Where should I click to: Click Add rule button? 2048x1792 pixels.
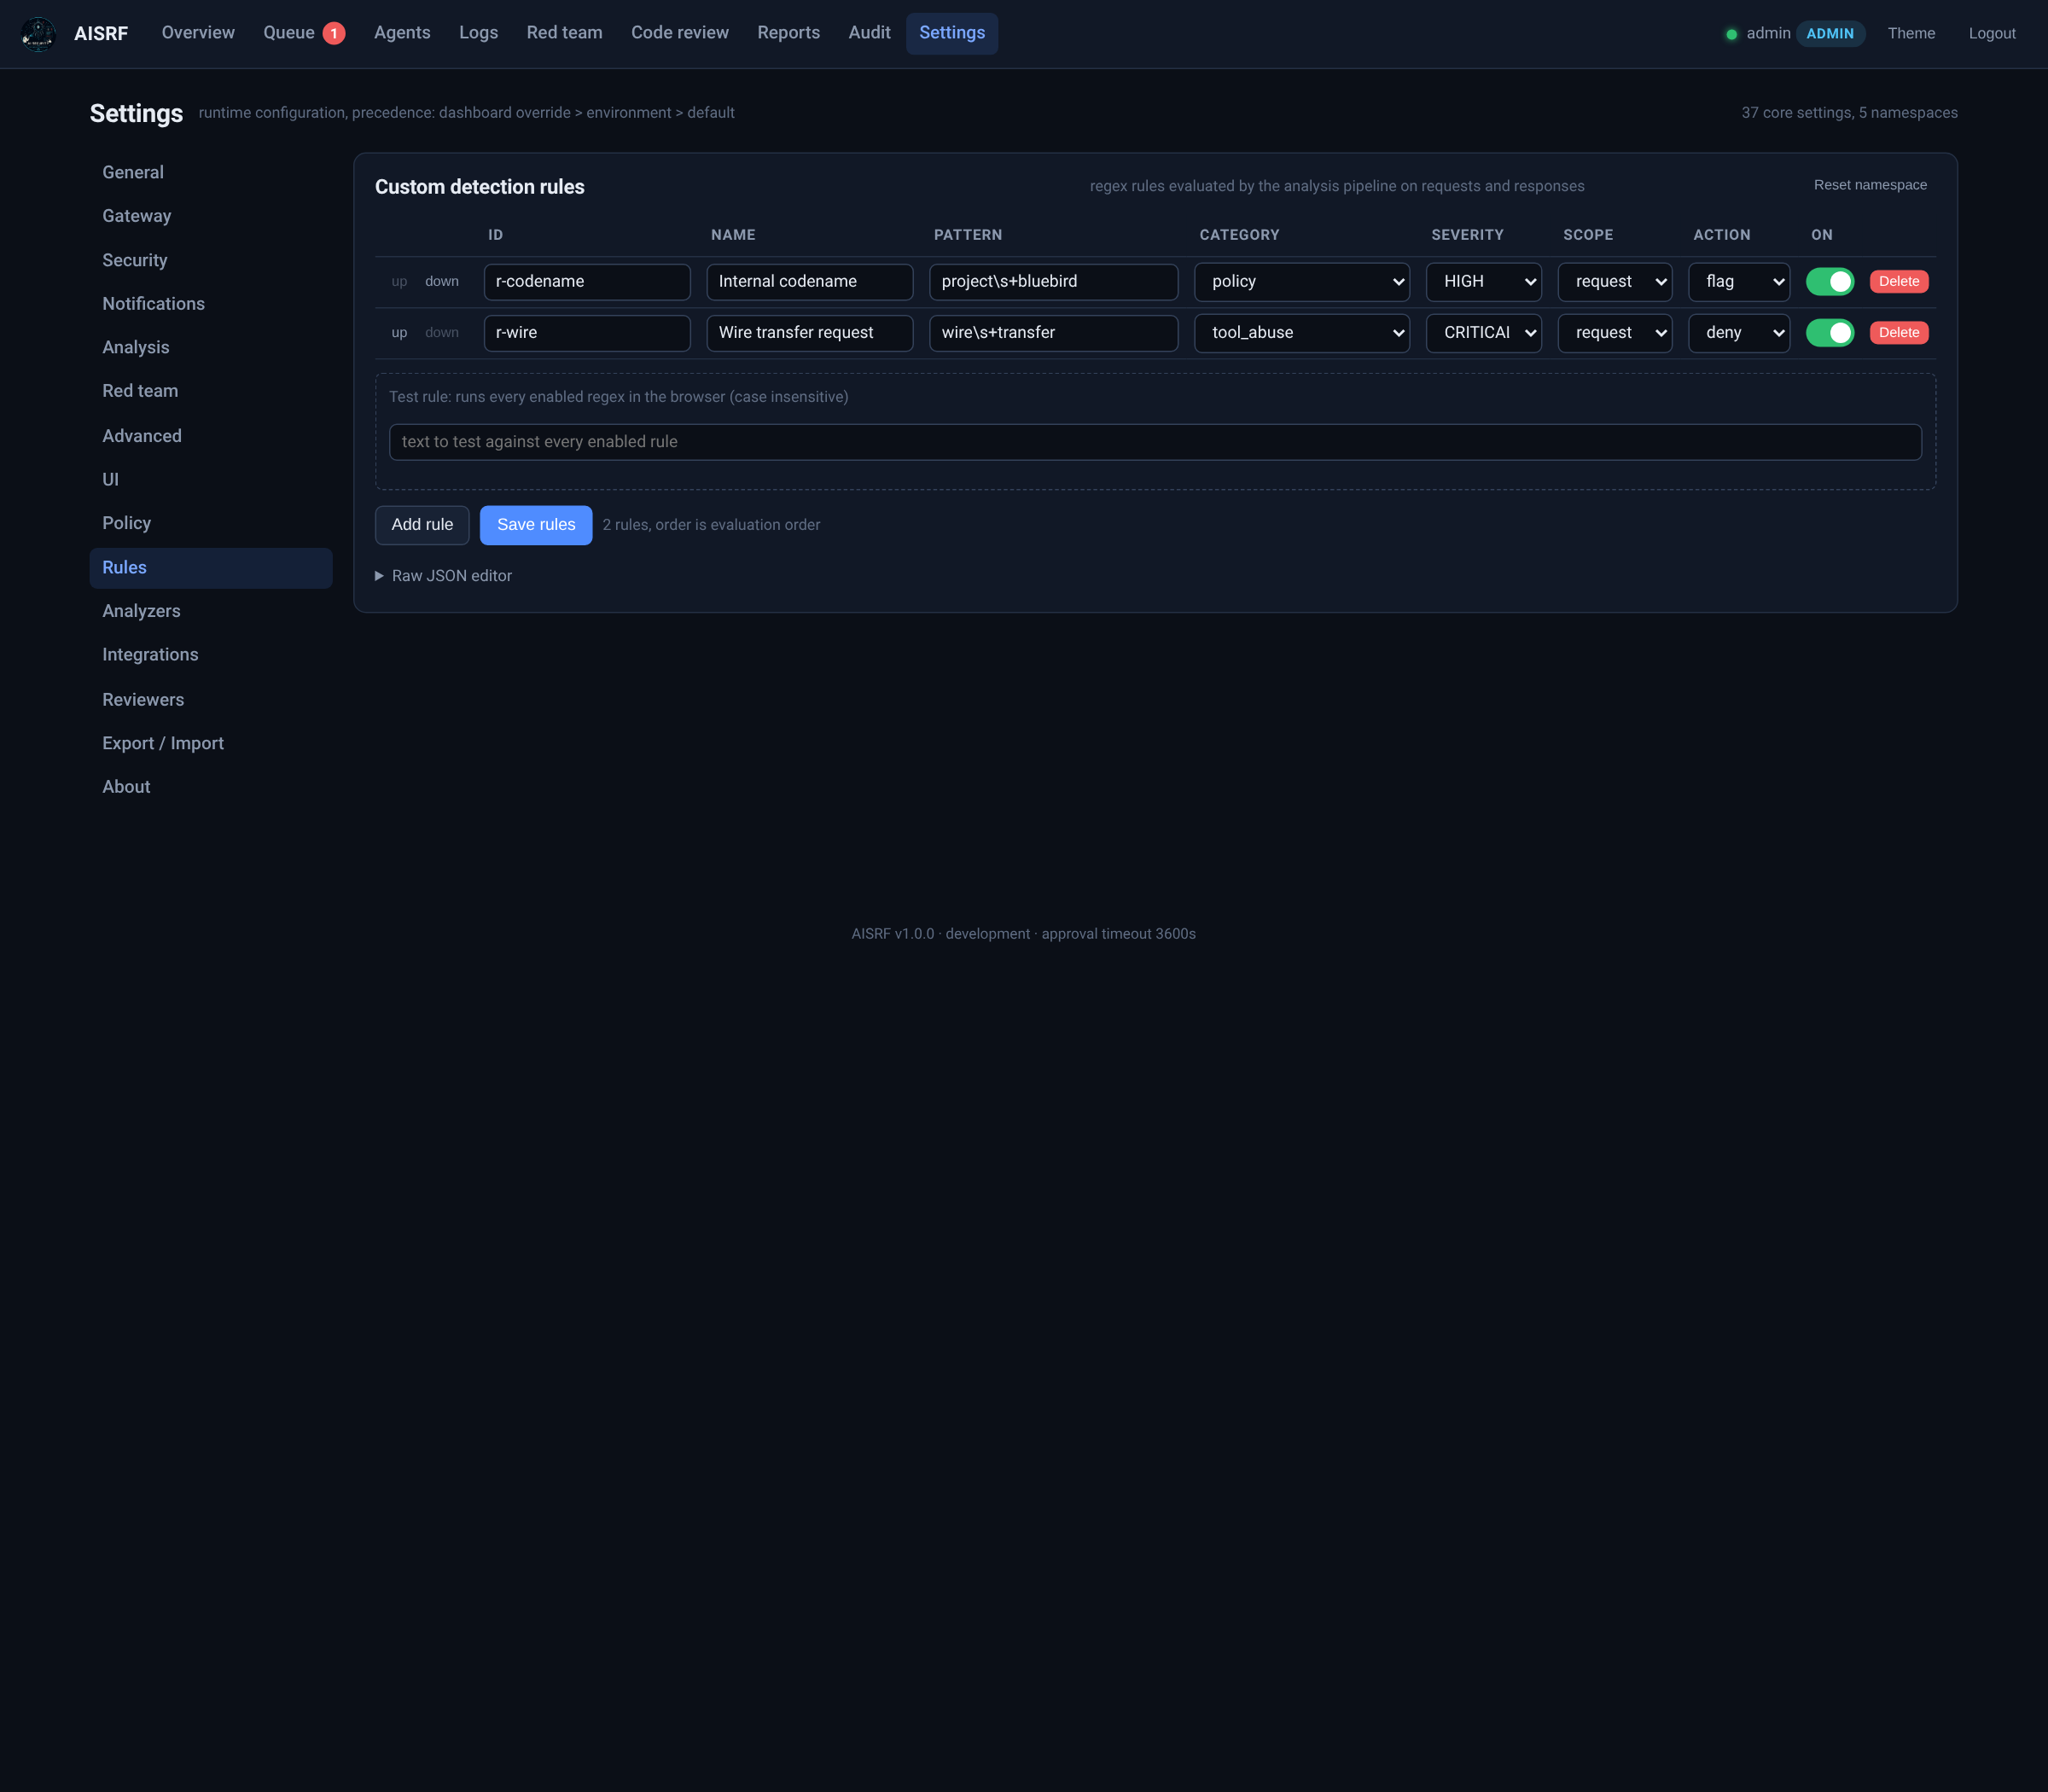point(422,525)
